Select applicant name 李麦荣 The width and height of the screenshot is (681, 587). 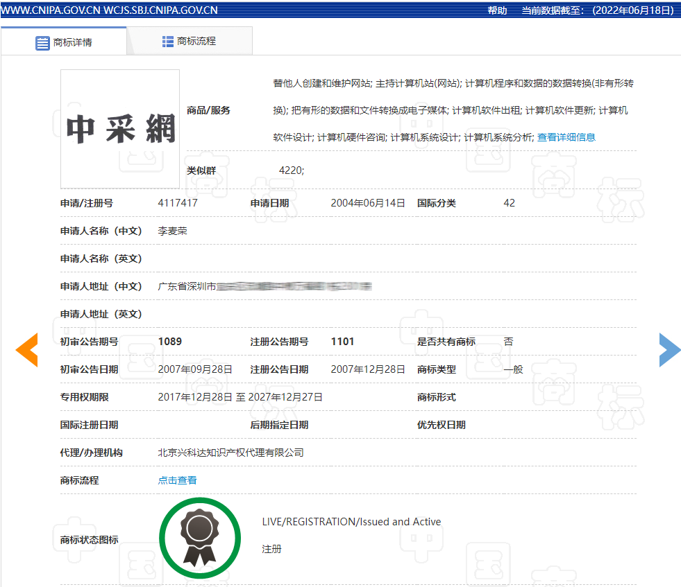pyautogui.click(x=173, y=231)
